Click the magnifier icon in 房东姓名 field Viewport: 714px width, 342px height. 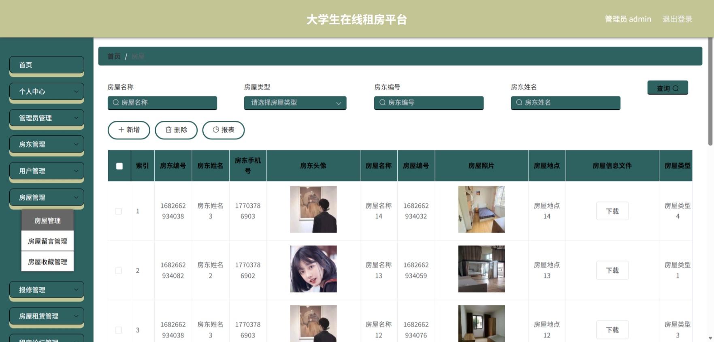click(x=519, y=103)
